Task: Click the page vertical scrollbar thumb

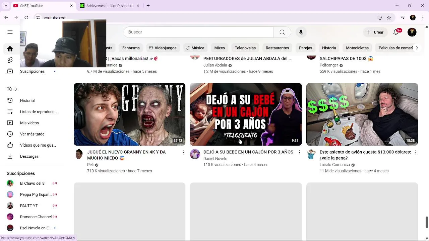Action: coord(427,222)
